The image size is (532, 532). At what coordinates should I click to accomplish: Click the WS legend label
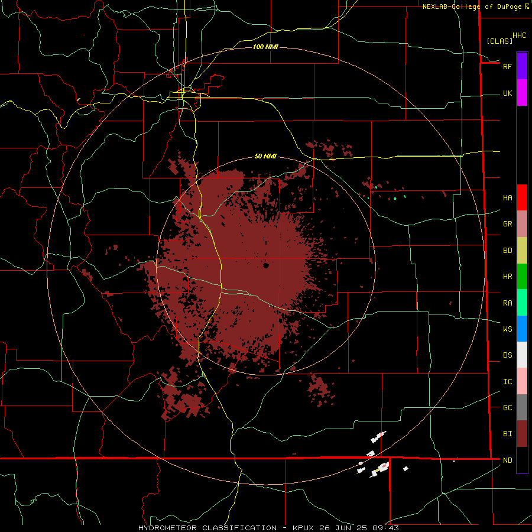(x=507, y=329)
